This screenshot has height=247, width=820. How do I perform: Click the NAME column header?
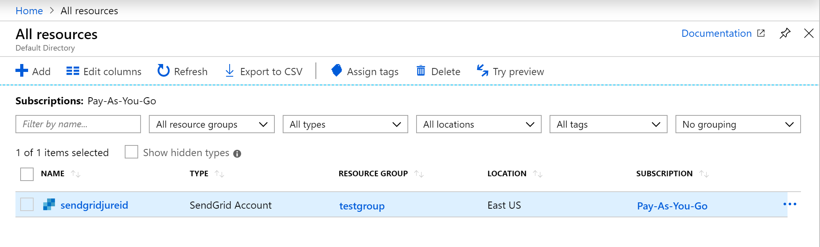pos(53,173)
